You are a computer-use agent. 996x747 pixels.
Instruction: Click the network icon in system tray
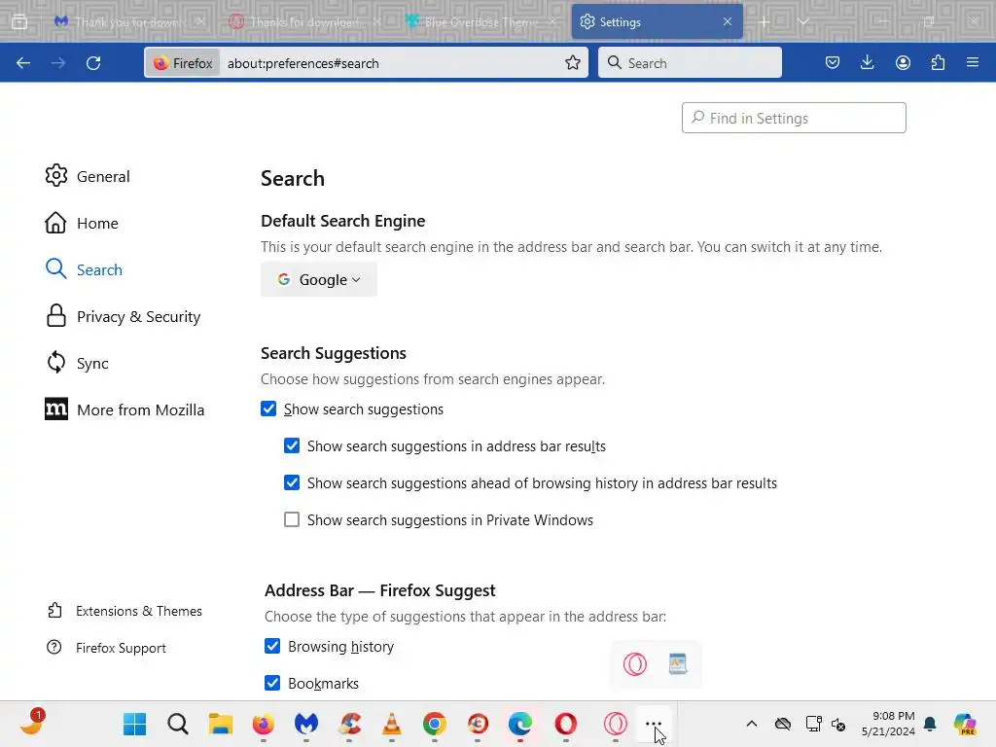(813, 724)
